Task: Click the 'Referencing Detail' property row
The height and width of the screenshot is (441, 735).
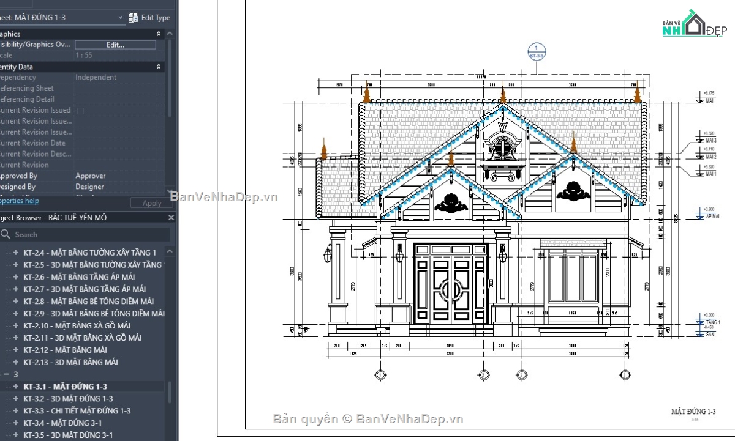Action: click(82, 100)
